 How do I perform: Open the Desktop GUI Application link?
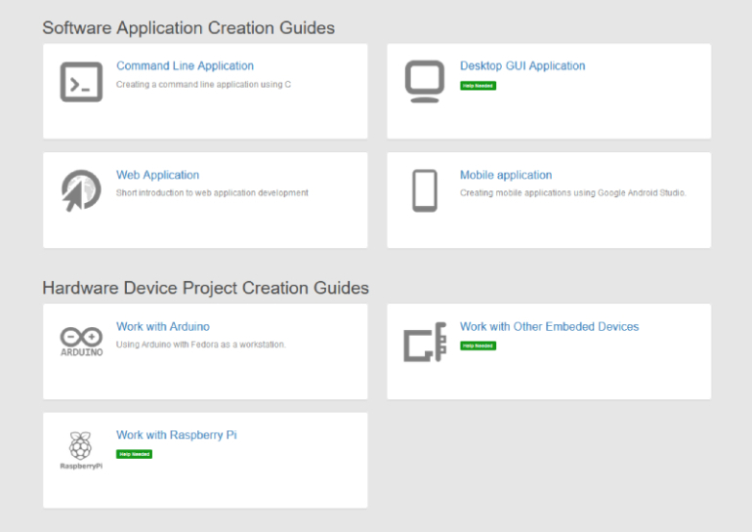[522, 66]
